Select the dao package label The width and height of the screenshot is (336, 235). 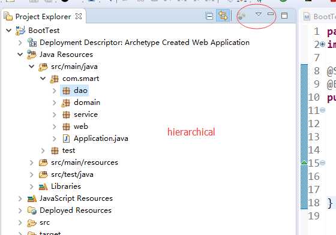pyautogui.click(x=80, y=91)
